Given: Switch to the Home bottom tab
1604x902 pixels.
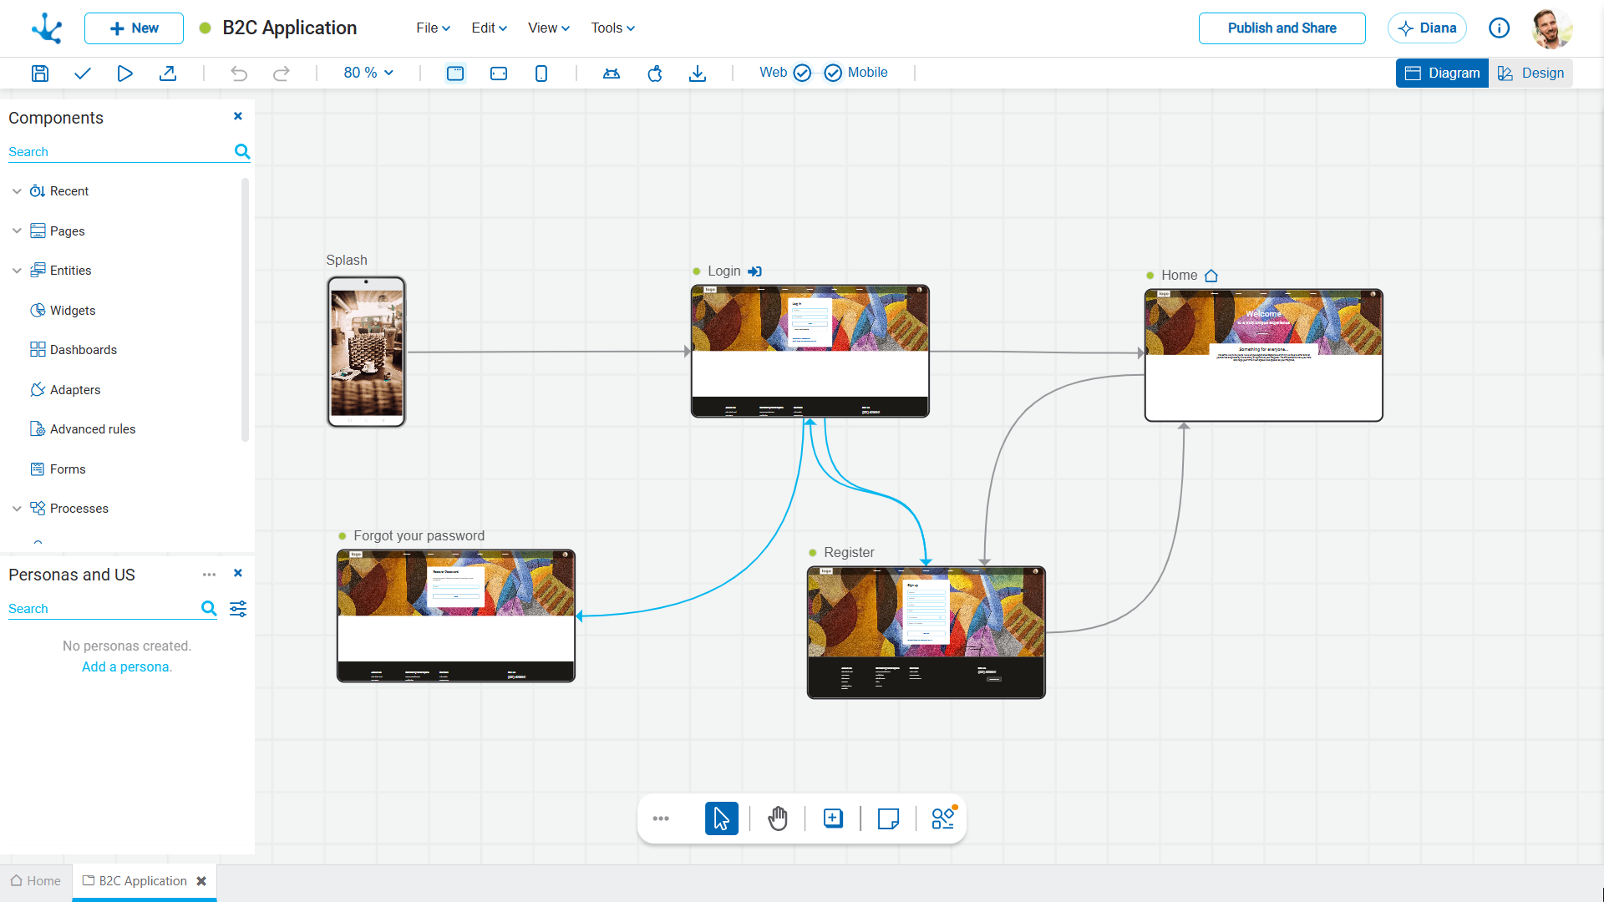Looking at the screenshot, I should [x=36, y=881].
